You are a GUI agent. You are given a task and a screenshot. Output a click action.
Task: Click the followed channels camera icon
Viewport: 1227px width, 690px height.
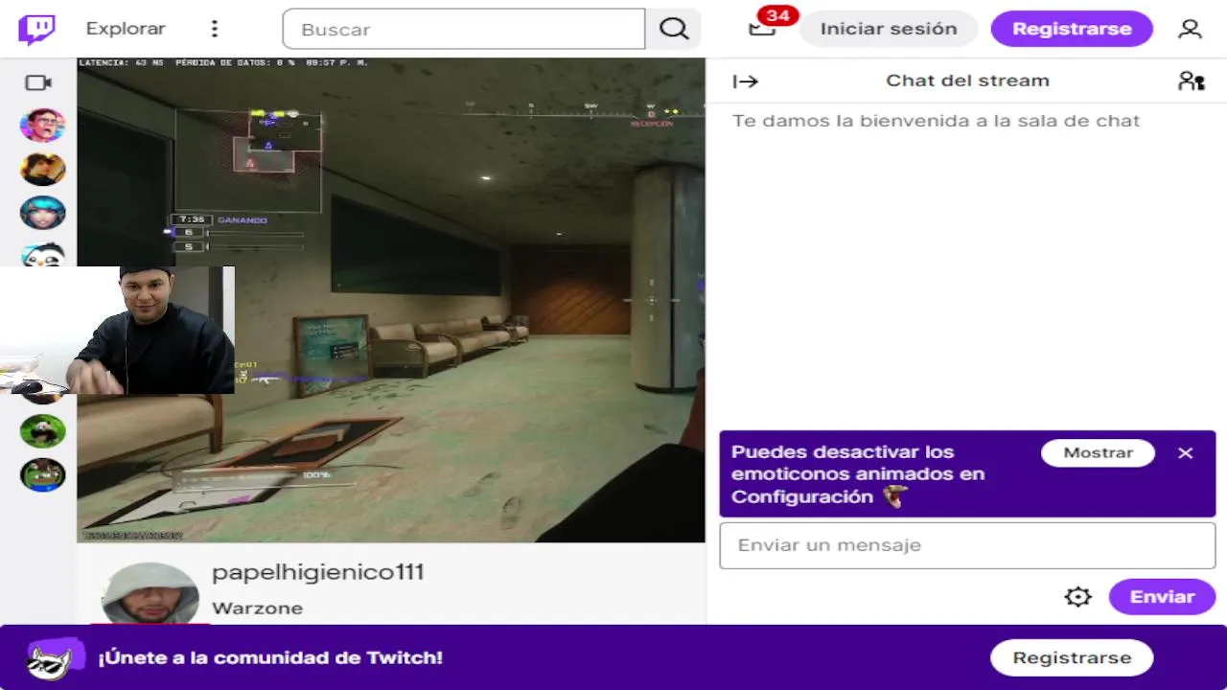39,83
